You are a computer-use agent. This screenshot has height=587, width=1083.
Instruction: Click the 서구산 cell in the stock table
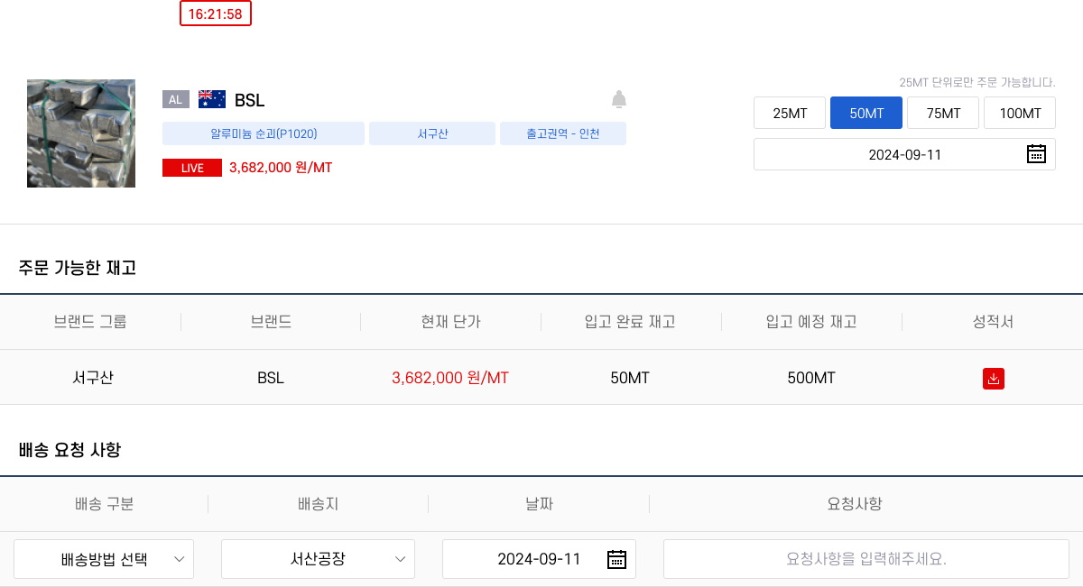point(93,378)
